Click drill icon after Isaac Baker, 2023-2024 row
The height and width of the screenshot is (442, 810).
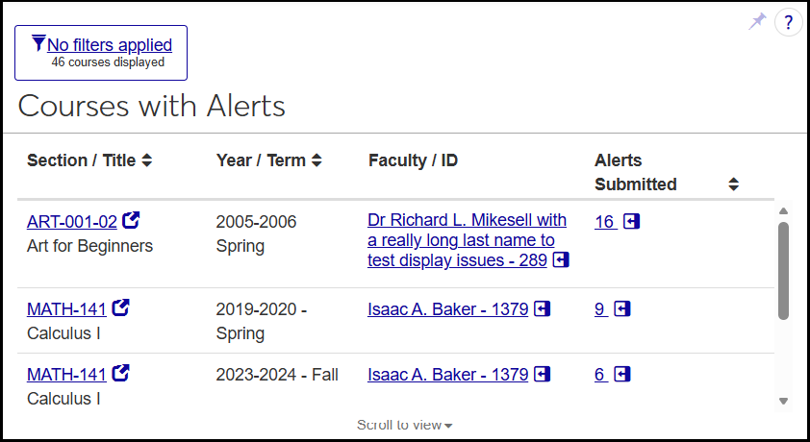(542, 374)
